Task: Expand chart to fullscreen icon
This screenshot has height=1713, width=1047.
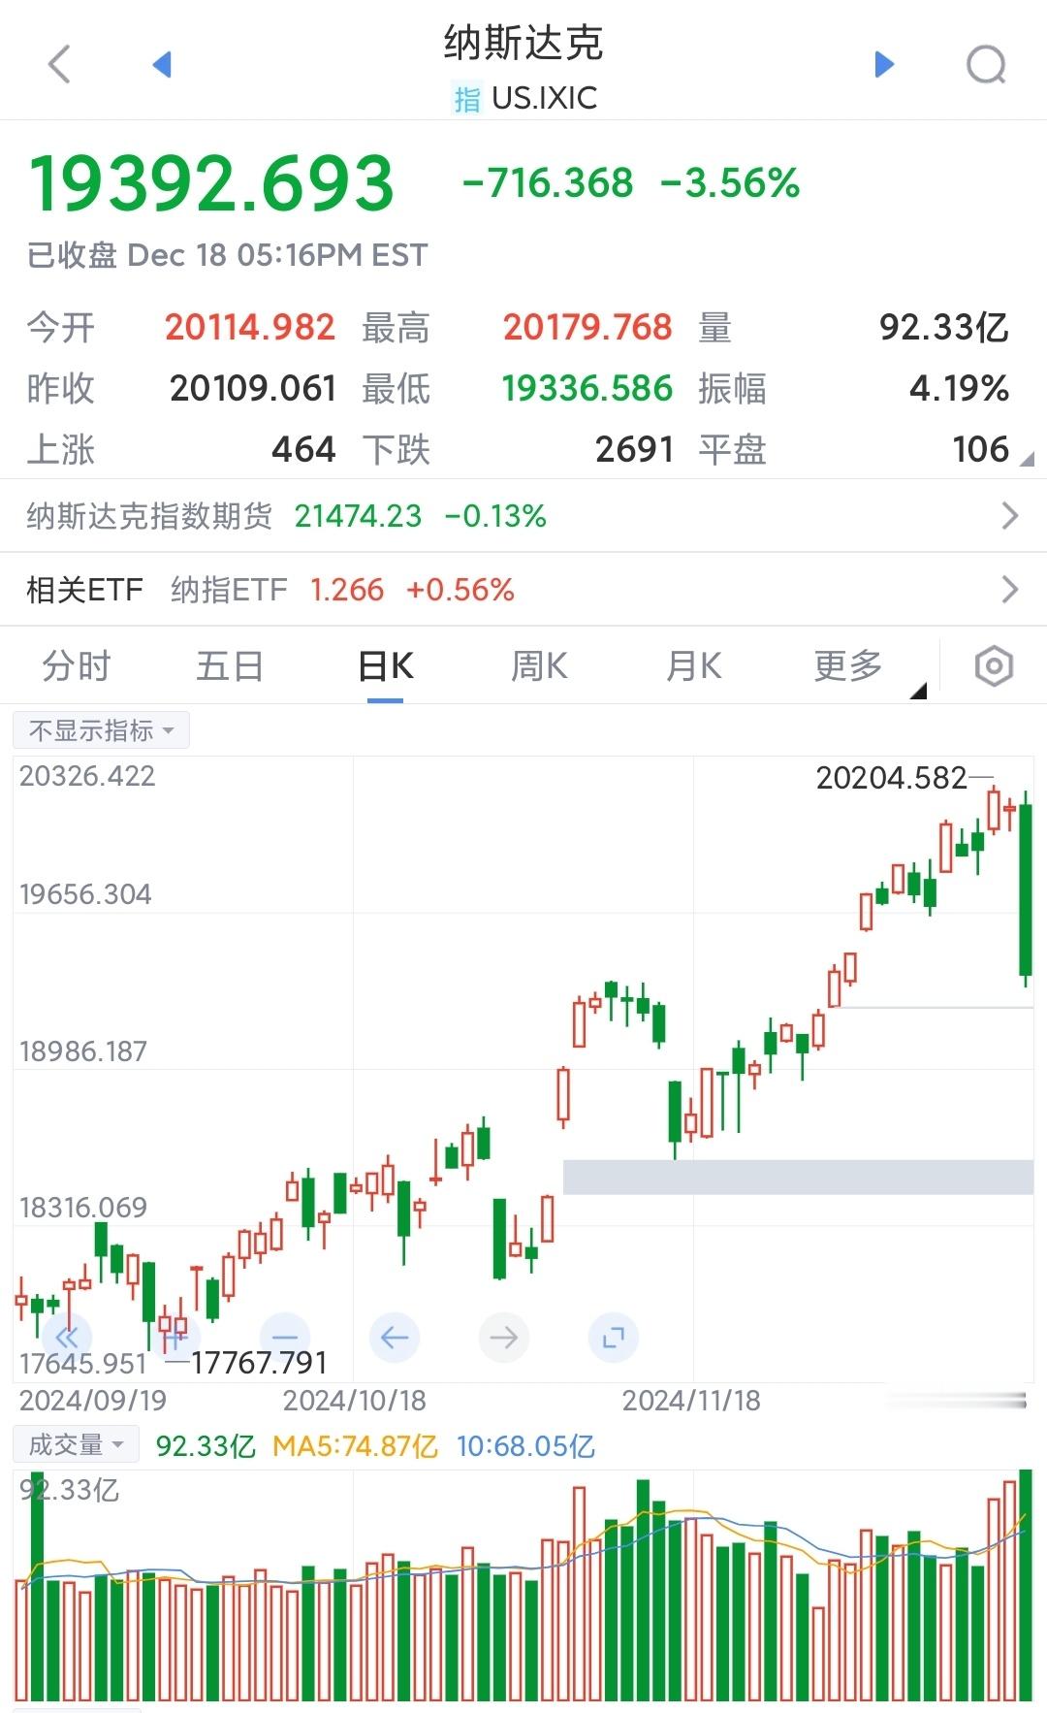Action: point(614,1338)
